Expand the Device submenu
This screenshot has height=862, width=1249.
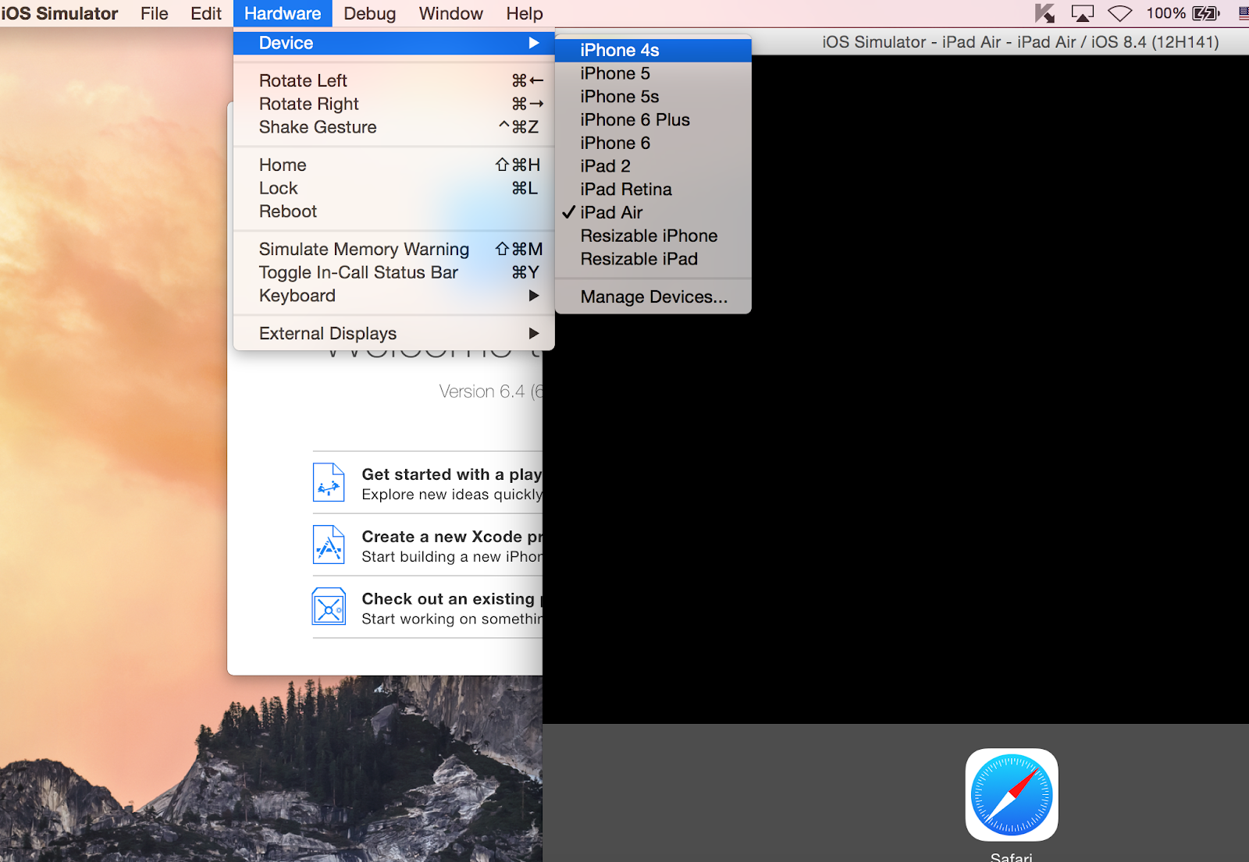point(394,43)
